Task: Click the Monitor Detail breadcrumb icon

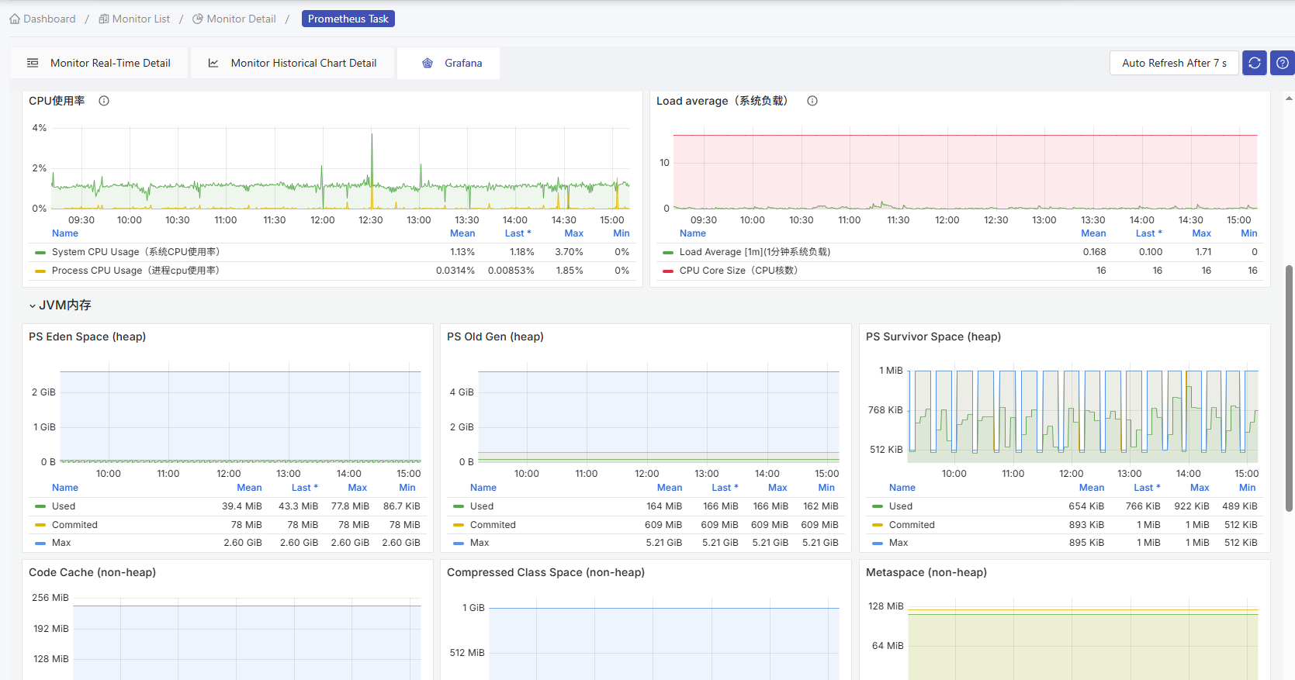Action: [x=198, y=19]
